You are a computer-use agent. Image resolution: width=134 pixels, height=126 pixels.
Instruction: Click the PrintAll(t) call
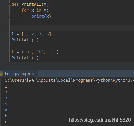coord(25,58)
